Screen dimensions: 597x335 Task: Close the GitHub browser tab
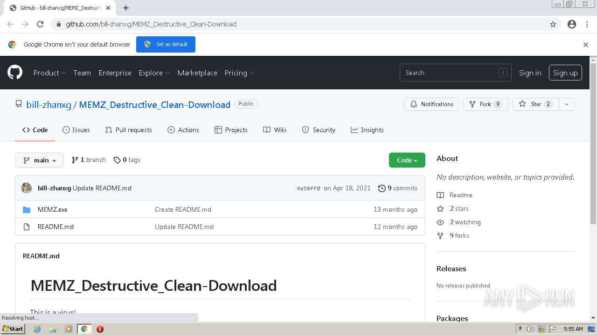point(109,8)
